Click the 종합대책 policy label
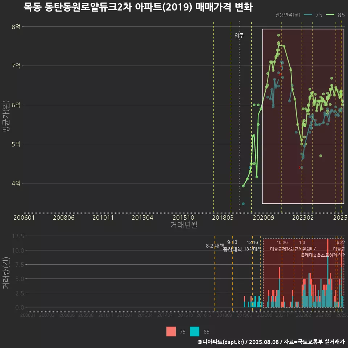Screen dimensions: 348x348 tap(232, 249)
